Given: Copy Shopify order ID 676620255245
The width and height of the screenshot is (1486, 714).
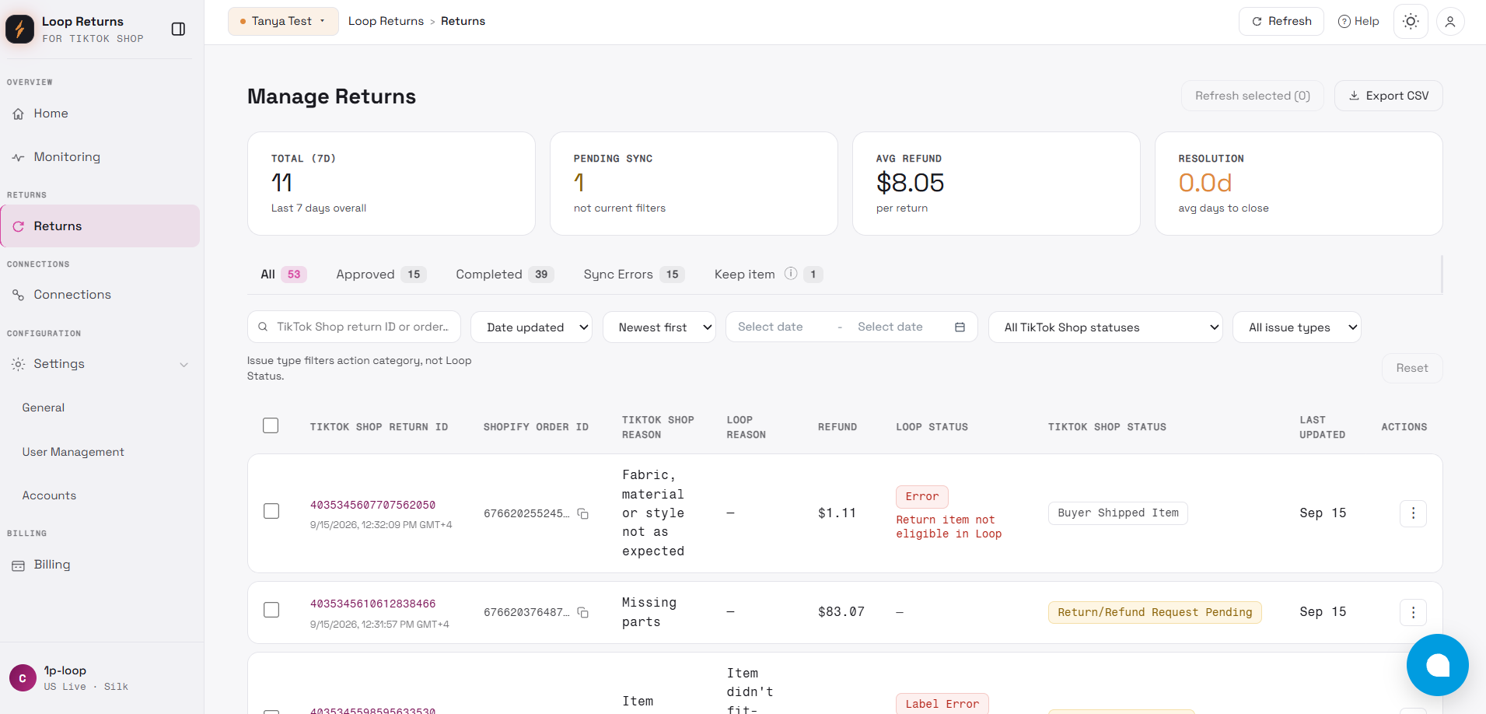Looking at the screenshot, I should pyautogui.click(x=583, y=514).
